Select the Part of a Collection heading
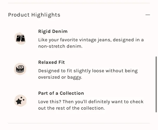Viewport: 158px width, 130px height. click(x=61, y=93)
